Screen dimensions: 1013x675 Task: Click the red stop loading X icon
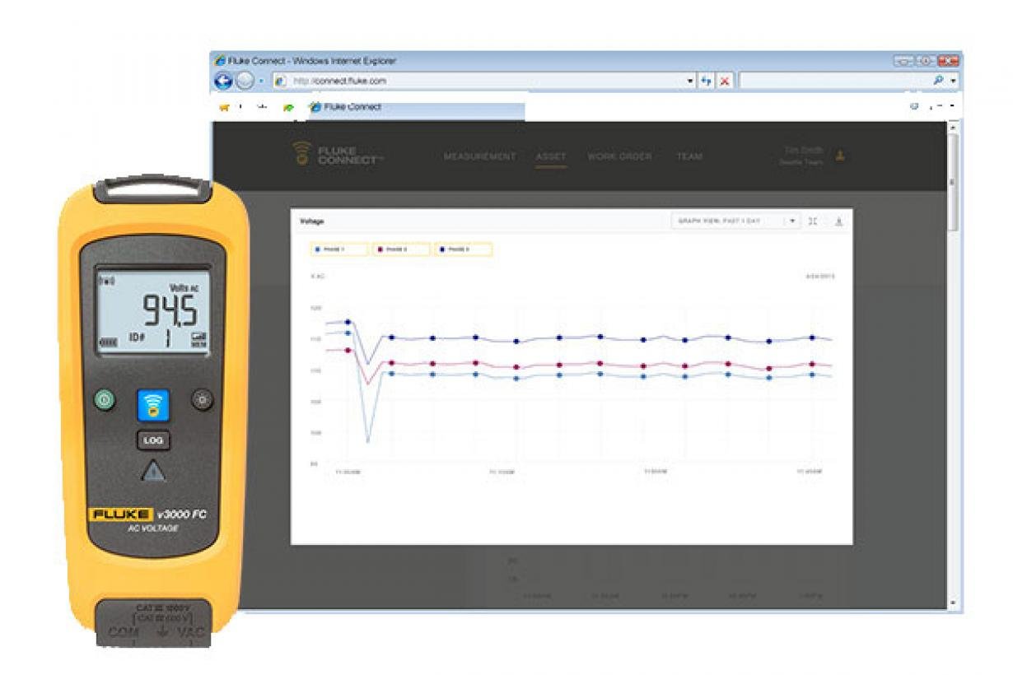(725, 81)
